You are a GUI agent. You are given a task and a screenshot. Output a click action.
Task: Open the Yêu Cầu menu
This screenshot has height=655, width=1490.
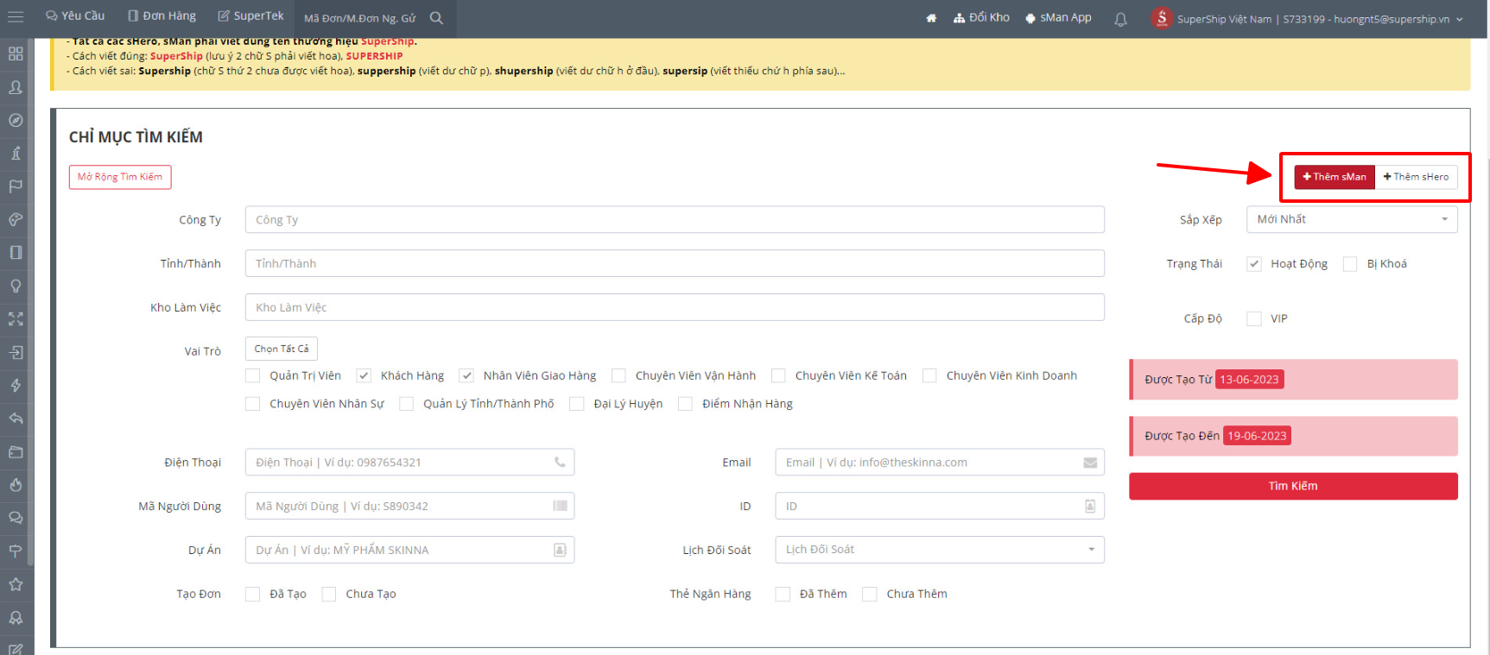75,16
